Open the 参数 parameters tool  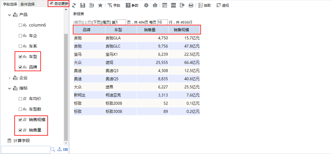[132, 6]
